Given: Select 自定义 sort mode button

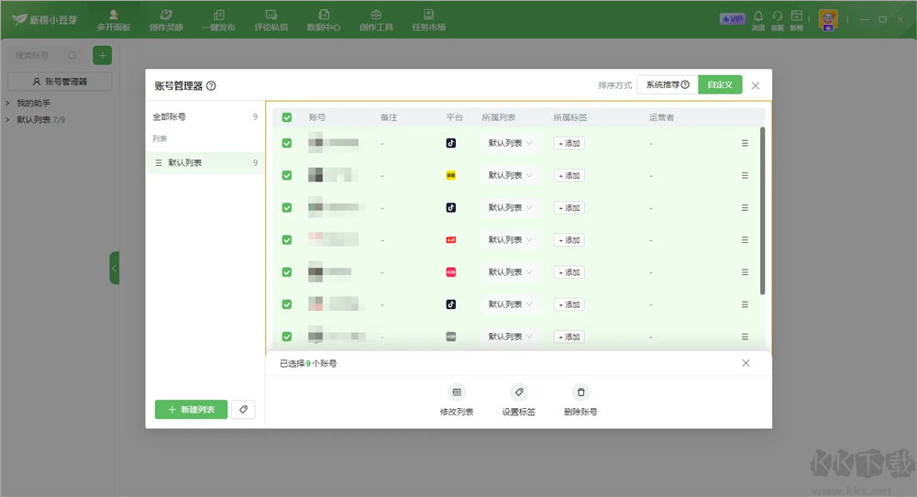Looking at the screenshot, I should point(720,84).
